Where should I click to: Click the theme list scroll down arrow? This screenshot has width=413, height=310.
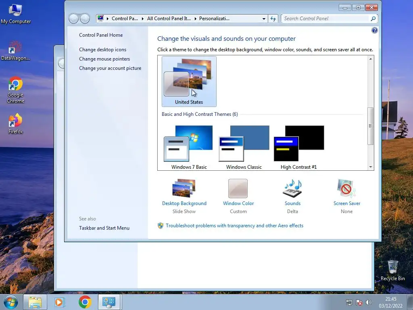tap(371, 167)
